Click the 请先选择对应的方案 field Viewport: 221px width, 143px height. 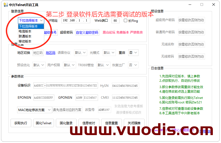[x=67, y=110]
